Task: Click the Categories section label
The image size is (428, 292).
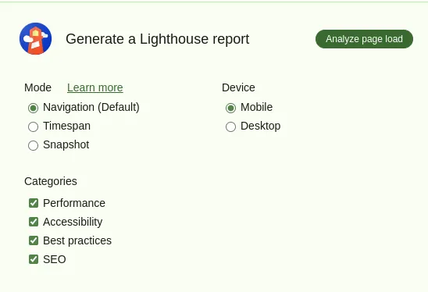Action: tap(51, 181)
